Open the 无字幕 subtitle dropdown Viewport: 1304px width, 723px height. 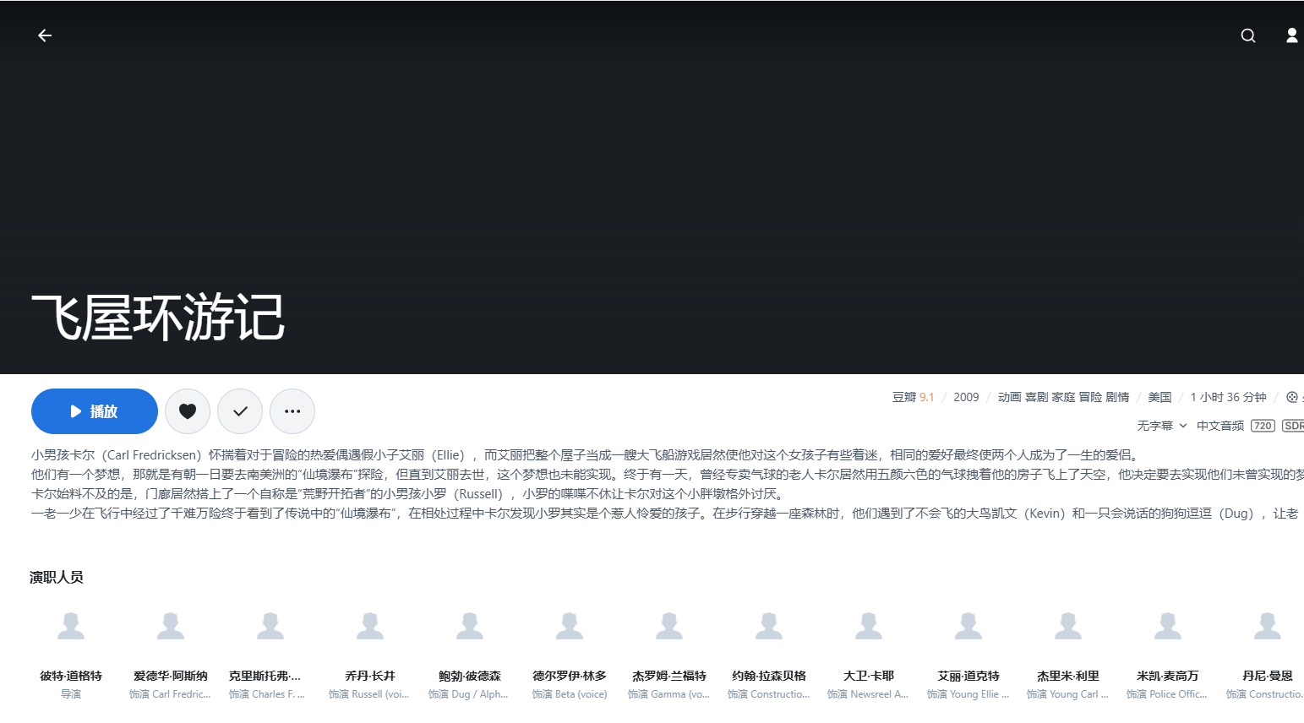point(1162,426)
